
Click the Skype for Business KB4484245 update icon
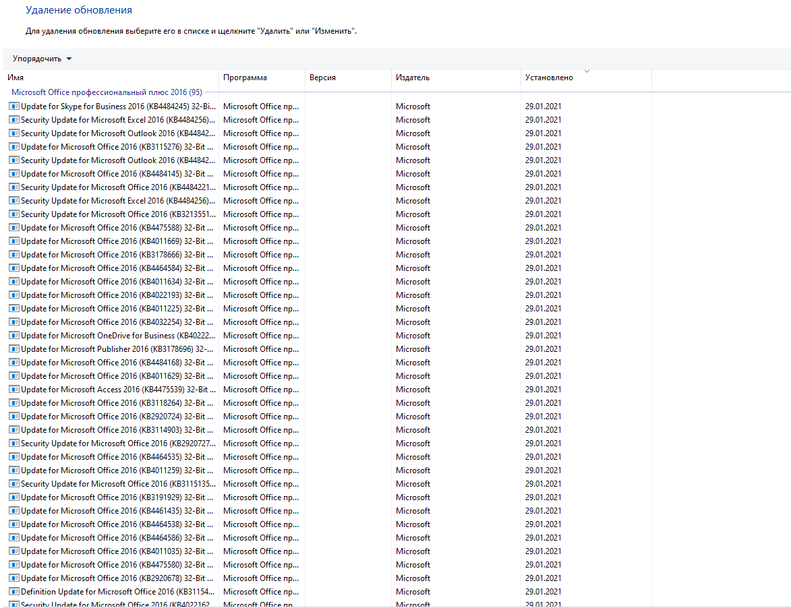click(14, 107)
